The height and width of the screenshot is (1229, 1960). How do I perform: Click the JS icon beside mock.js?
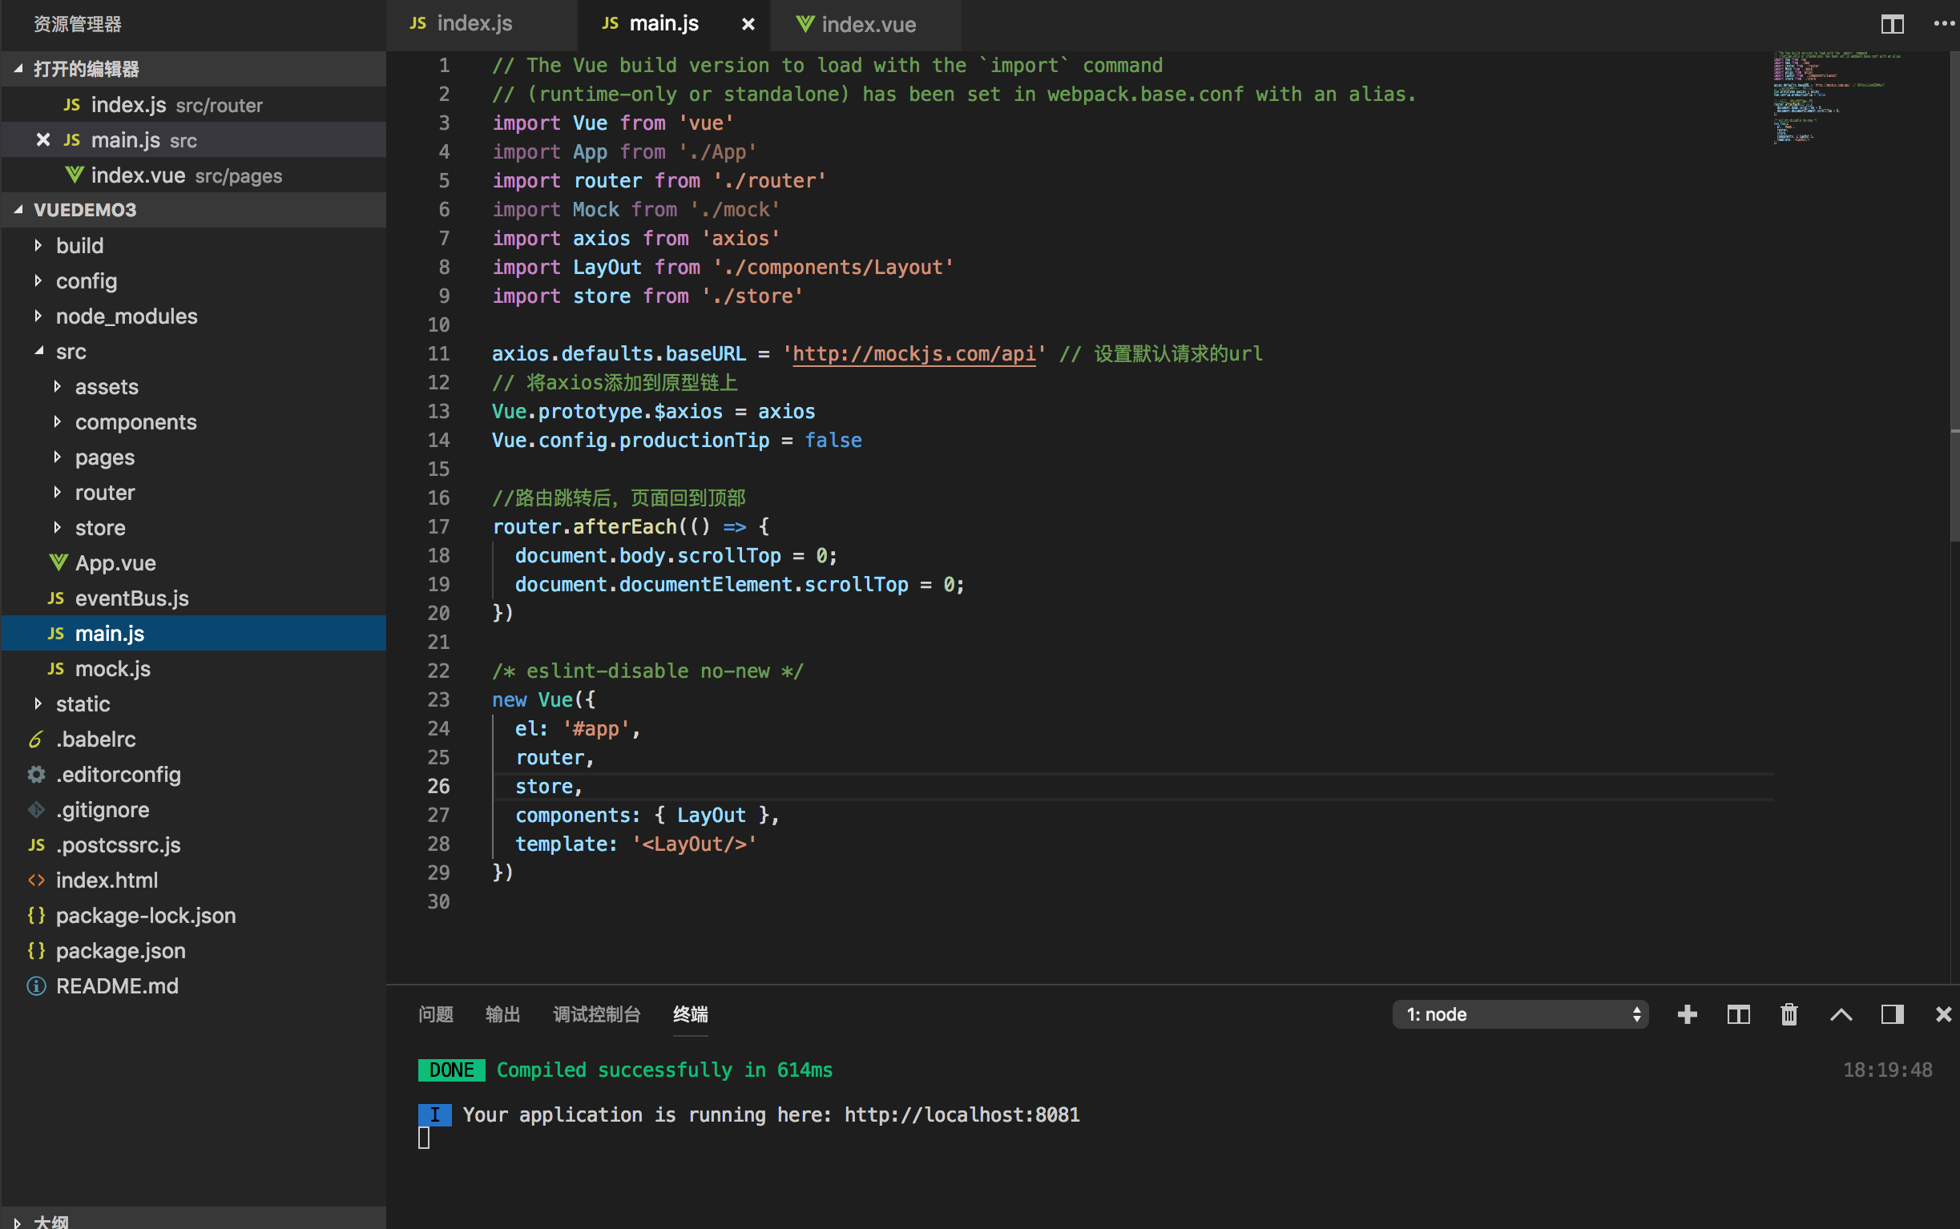click(x=55, y=669)
